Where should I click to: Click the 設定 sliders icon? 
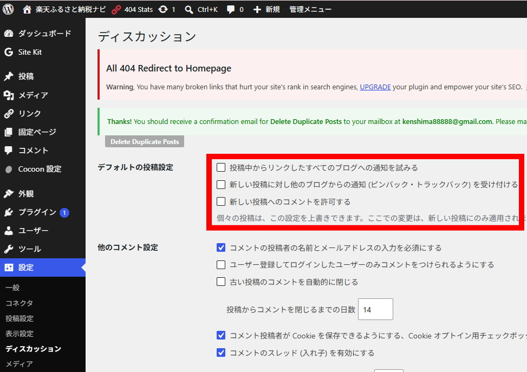point(9,267)
